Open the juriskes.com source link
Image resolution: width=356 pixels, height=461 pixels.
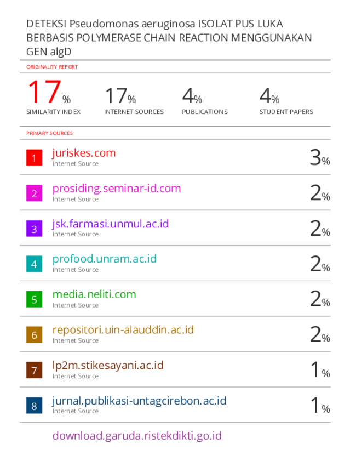point(84,153)
